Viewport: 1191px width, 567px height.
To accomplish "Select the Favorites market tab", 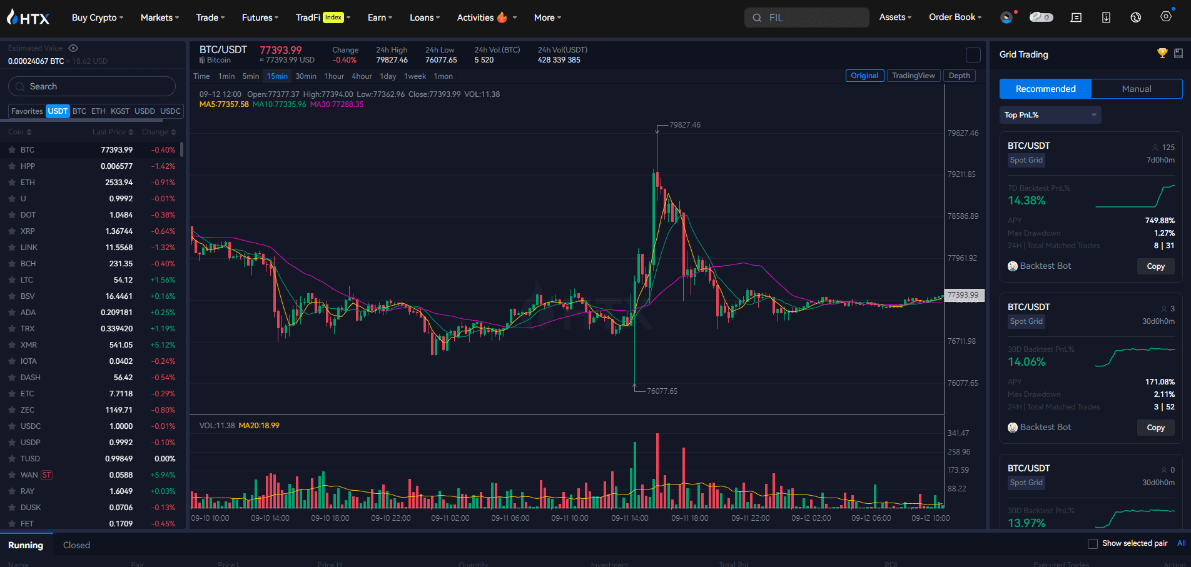I will point(27,111).
